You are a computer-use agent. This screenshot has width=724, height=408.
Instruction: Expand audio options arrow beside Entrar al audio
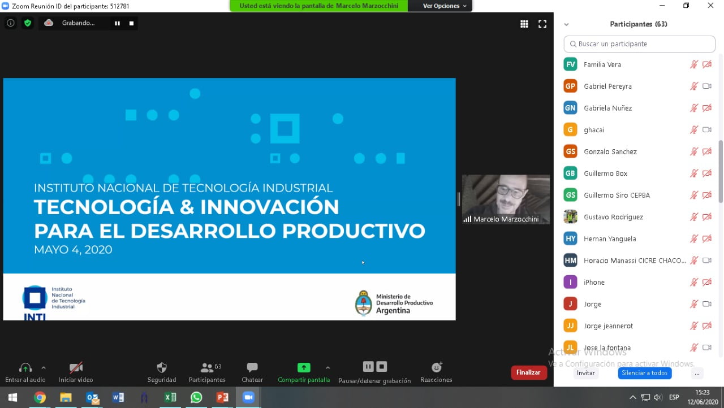pos(44,367)
